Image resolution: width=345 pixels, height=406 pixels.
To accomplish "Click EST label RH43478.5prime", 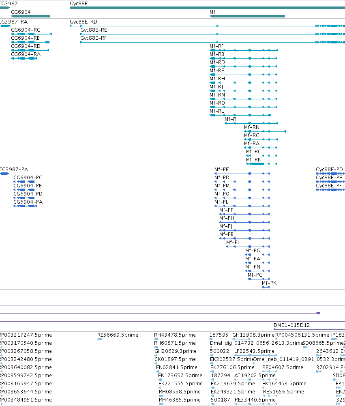I will (175, 335).
